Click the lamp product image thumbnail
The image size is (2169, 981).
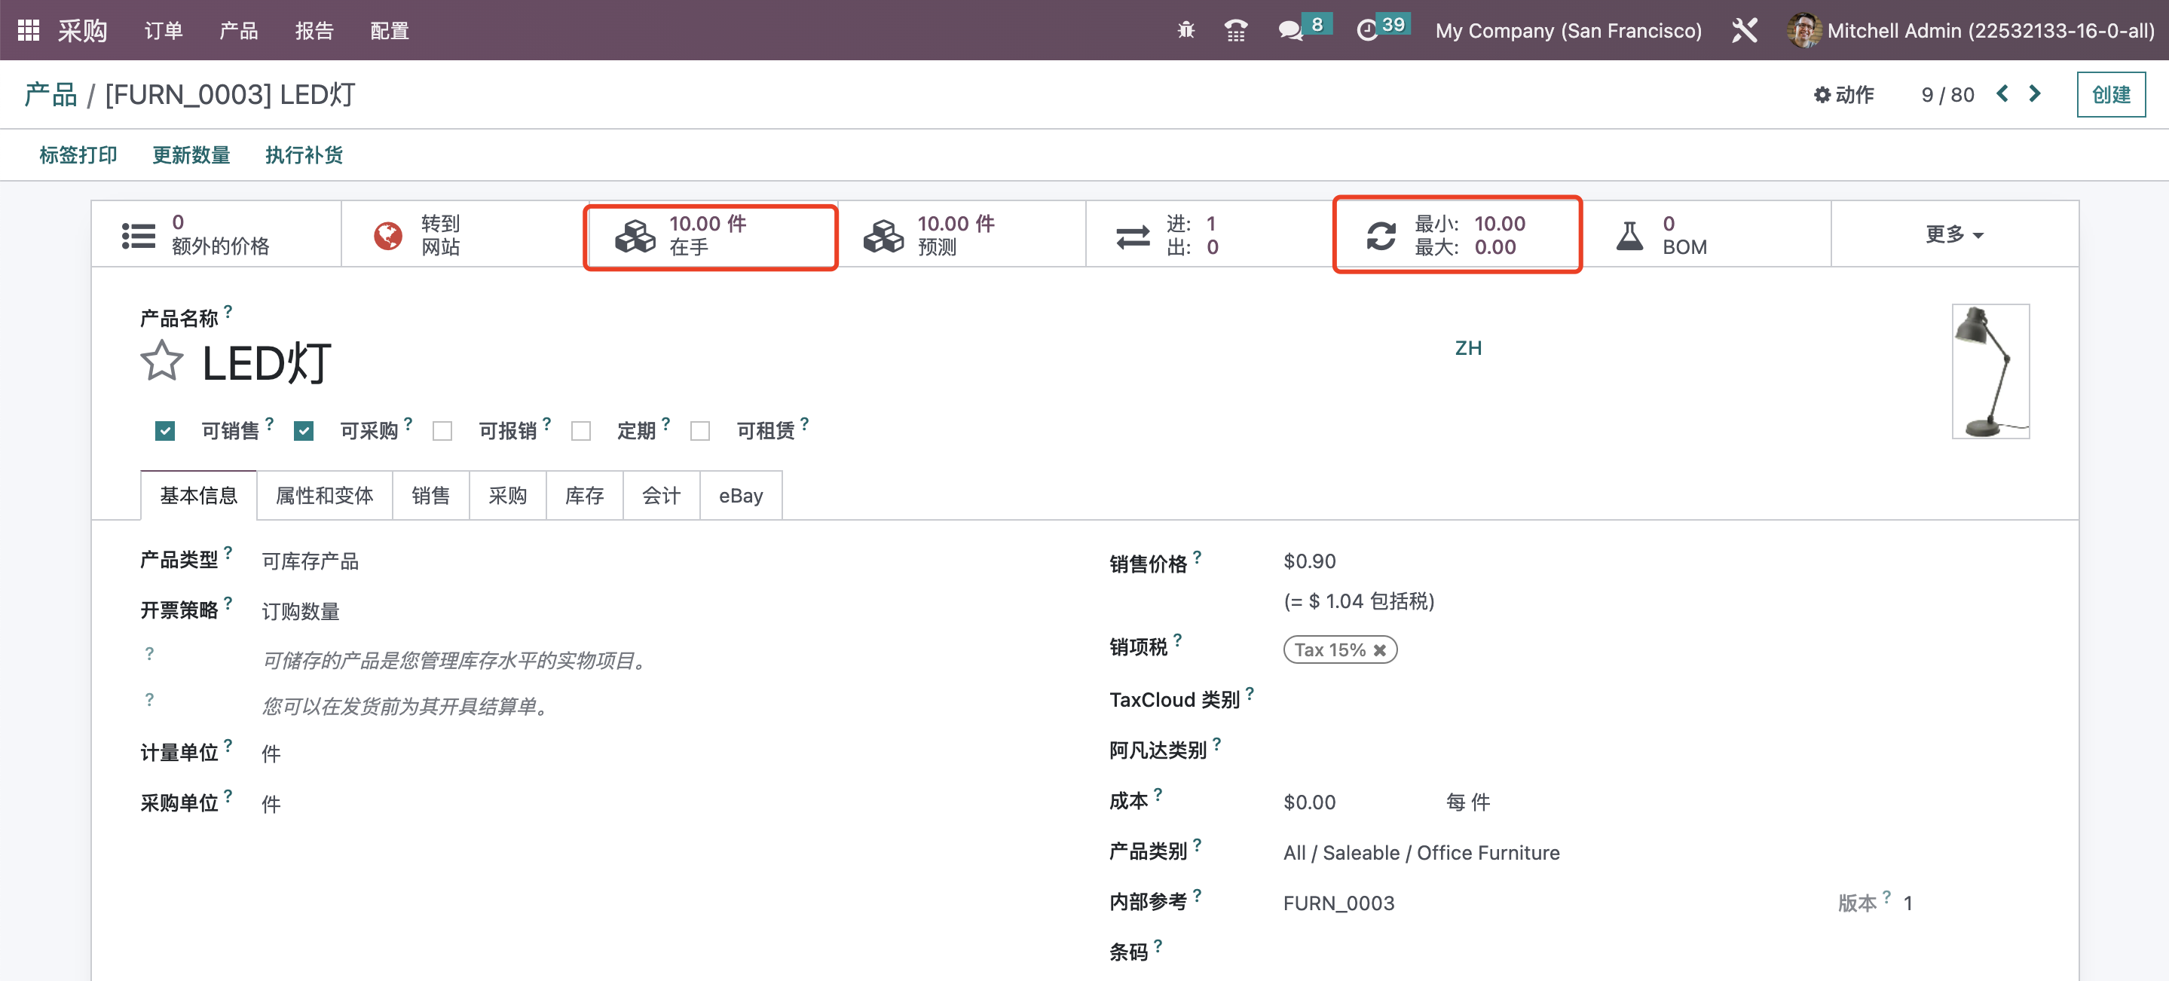pyautogui.click(x=1990, y=371)
